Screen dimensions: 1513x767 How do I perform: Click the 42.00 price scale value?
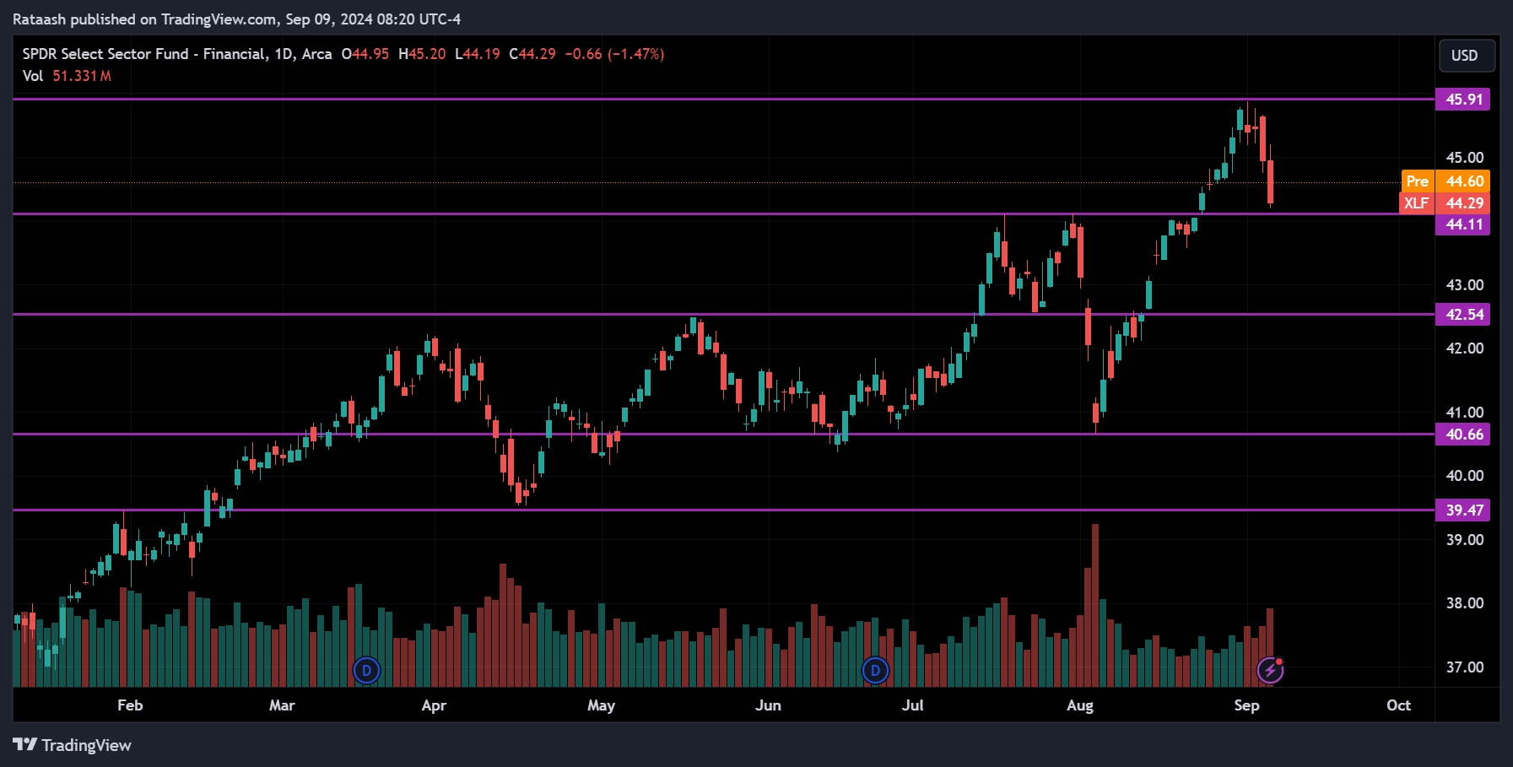click(x=1465, y=348)
